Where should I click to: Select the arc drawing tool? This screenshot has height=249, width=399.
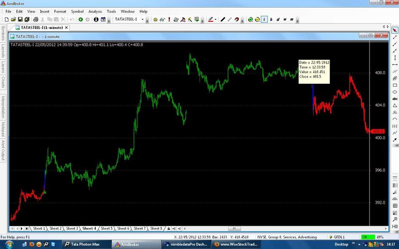[x=395, y=119]
